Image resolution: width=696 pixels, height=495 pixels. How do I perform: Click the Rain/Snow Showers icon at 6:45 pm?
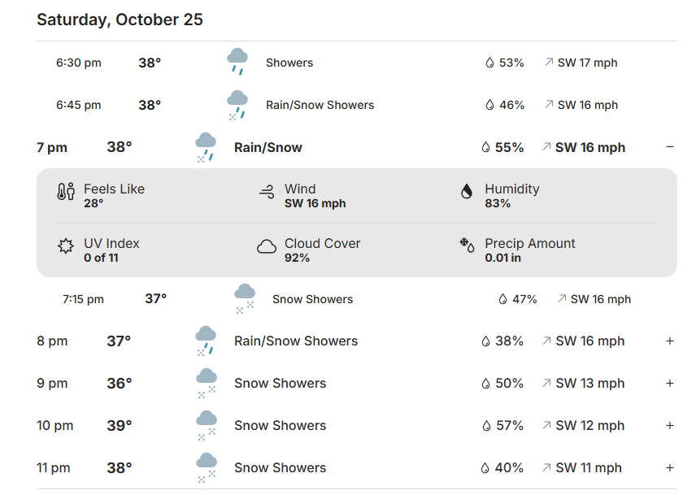(x=237, y=105)
